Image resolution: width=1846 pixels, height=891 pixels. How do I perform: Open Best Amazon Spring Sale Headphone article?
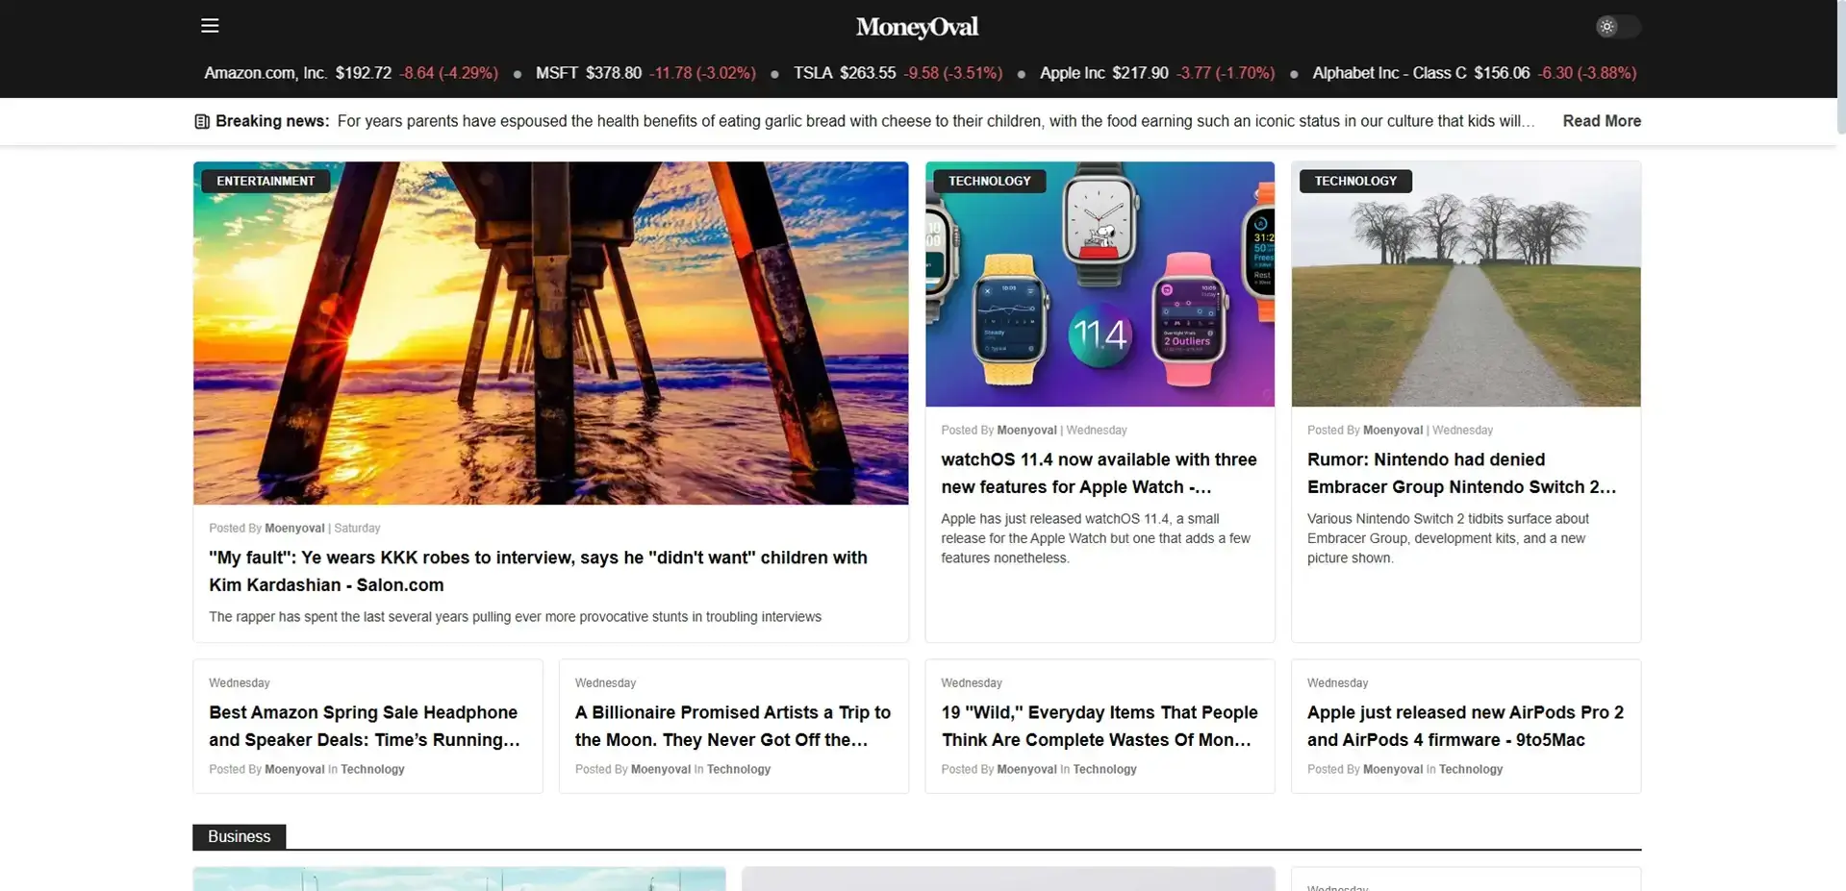pyautogui.click(x=364, y=726)
